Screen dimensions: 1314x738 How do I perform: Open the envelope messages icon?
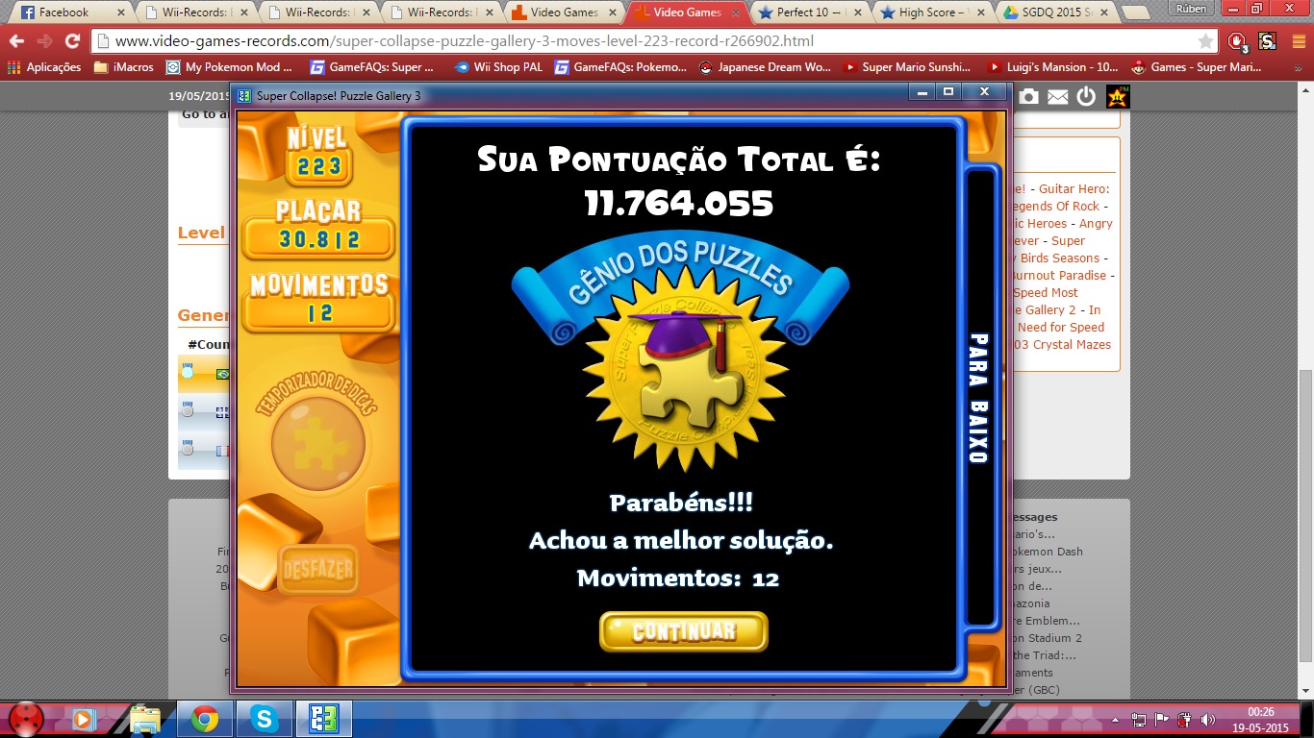pos(1057,96)
